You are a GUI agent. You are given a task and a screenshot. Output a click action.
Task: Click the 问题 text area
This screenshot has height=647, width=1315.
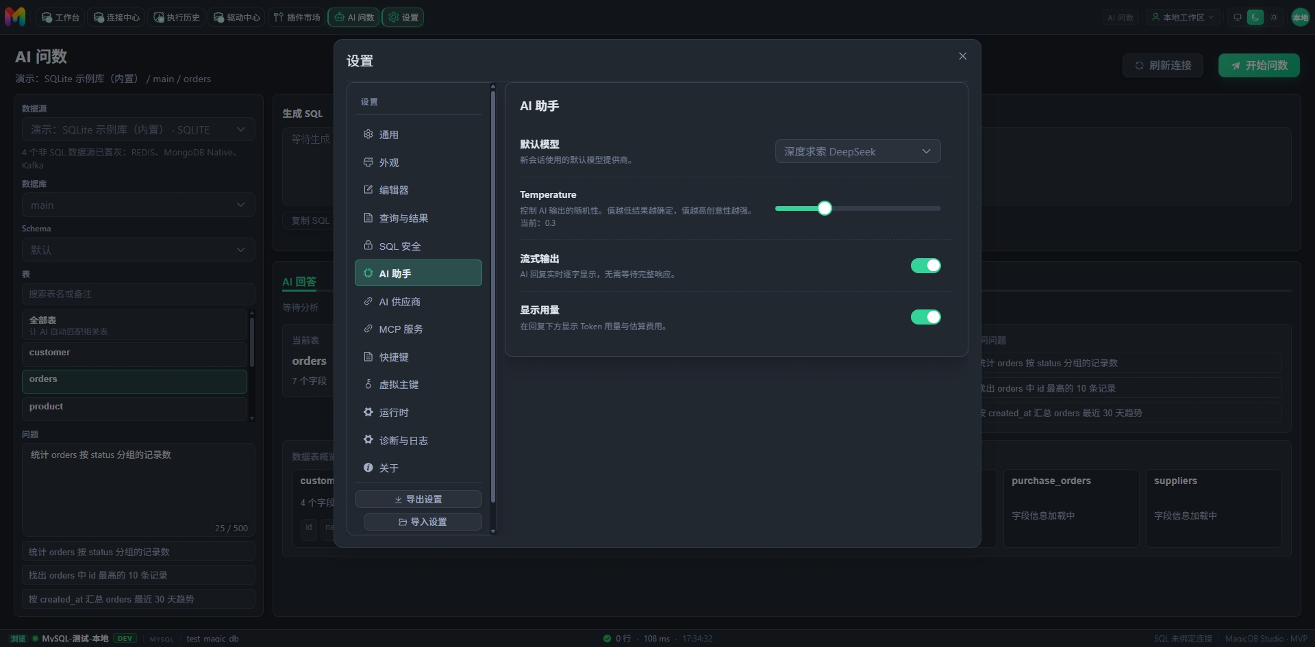pos(138,490)
